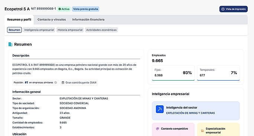Open the Resumen y perfil tab
Viewport: 254px width, 136px height.
click(x=19, y=20)
